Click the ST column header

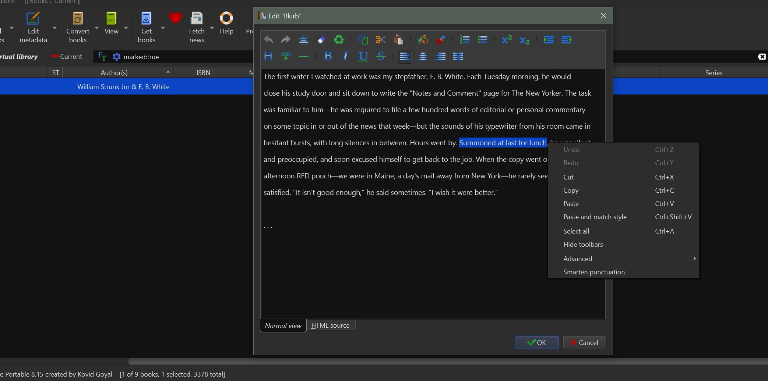56,72
